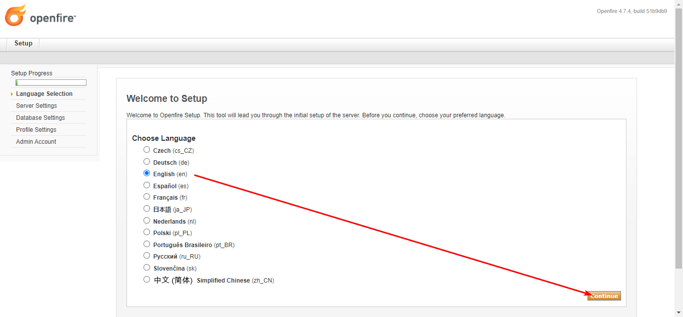Click the Openfire flame logo
The image size is (683, 317).
point(15,15)
